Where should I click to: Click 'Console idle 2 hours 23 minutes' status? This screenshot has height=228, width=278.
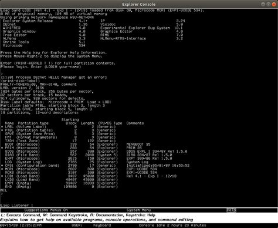(x=172, y=225)
